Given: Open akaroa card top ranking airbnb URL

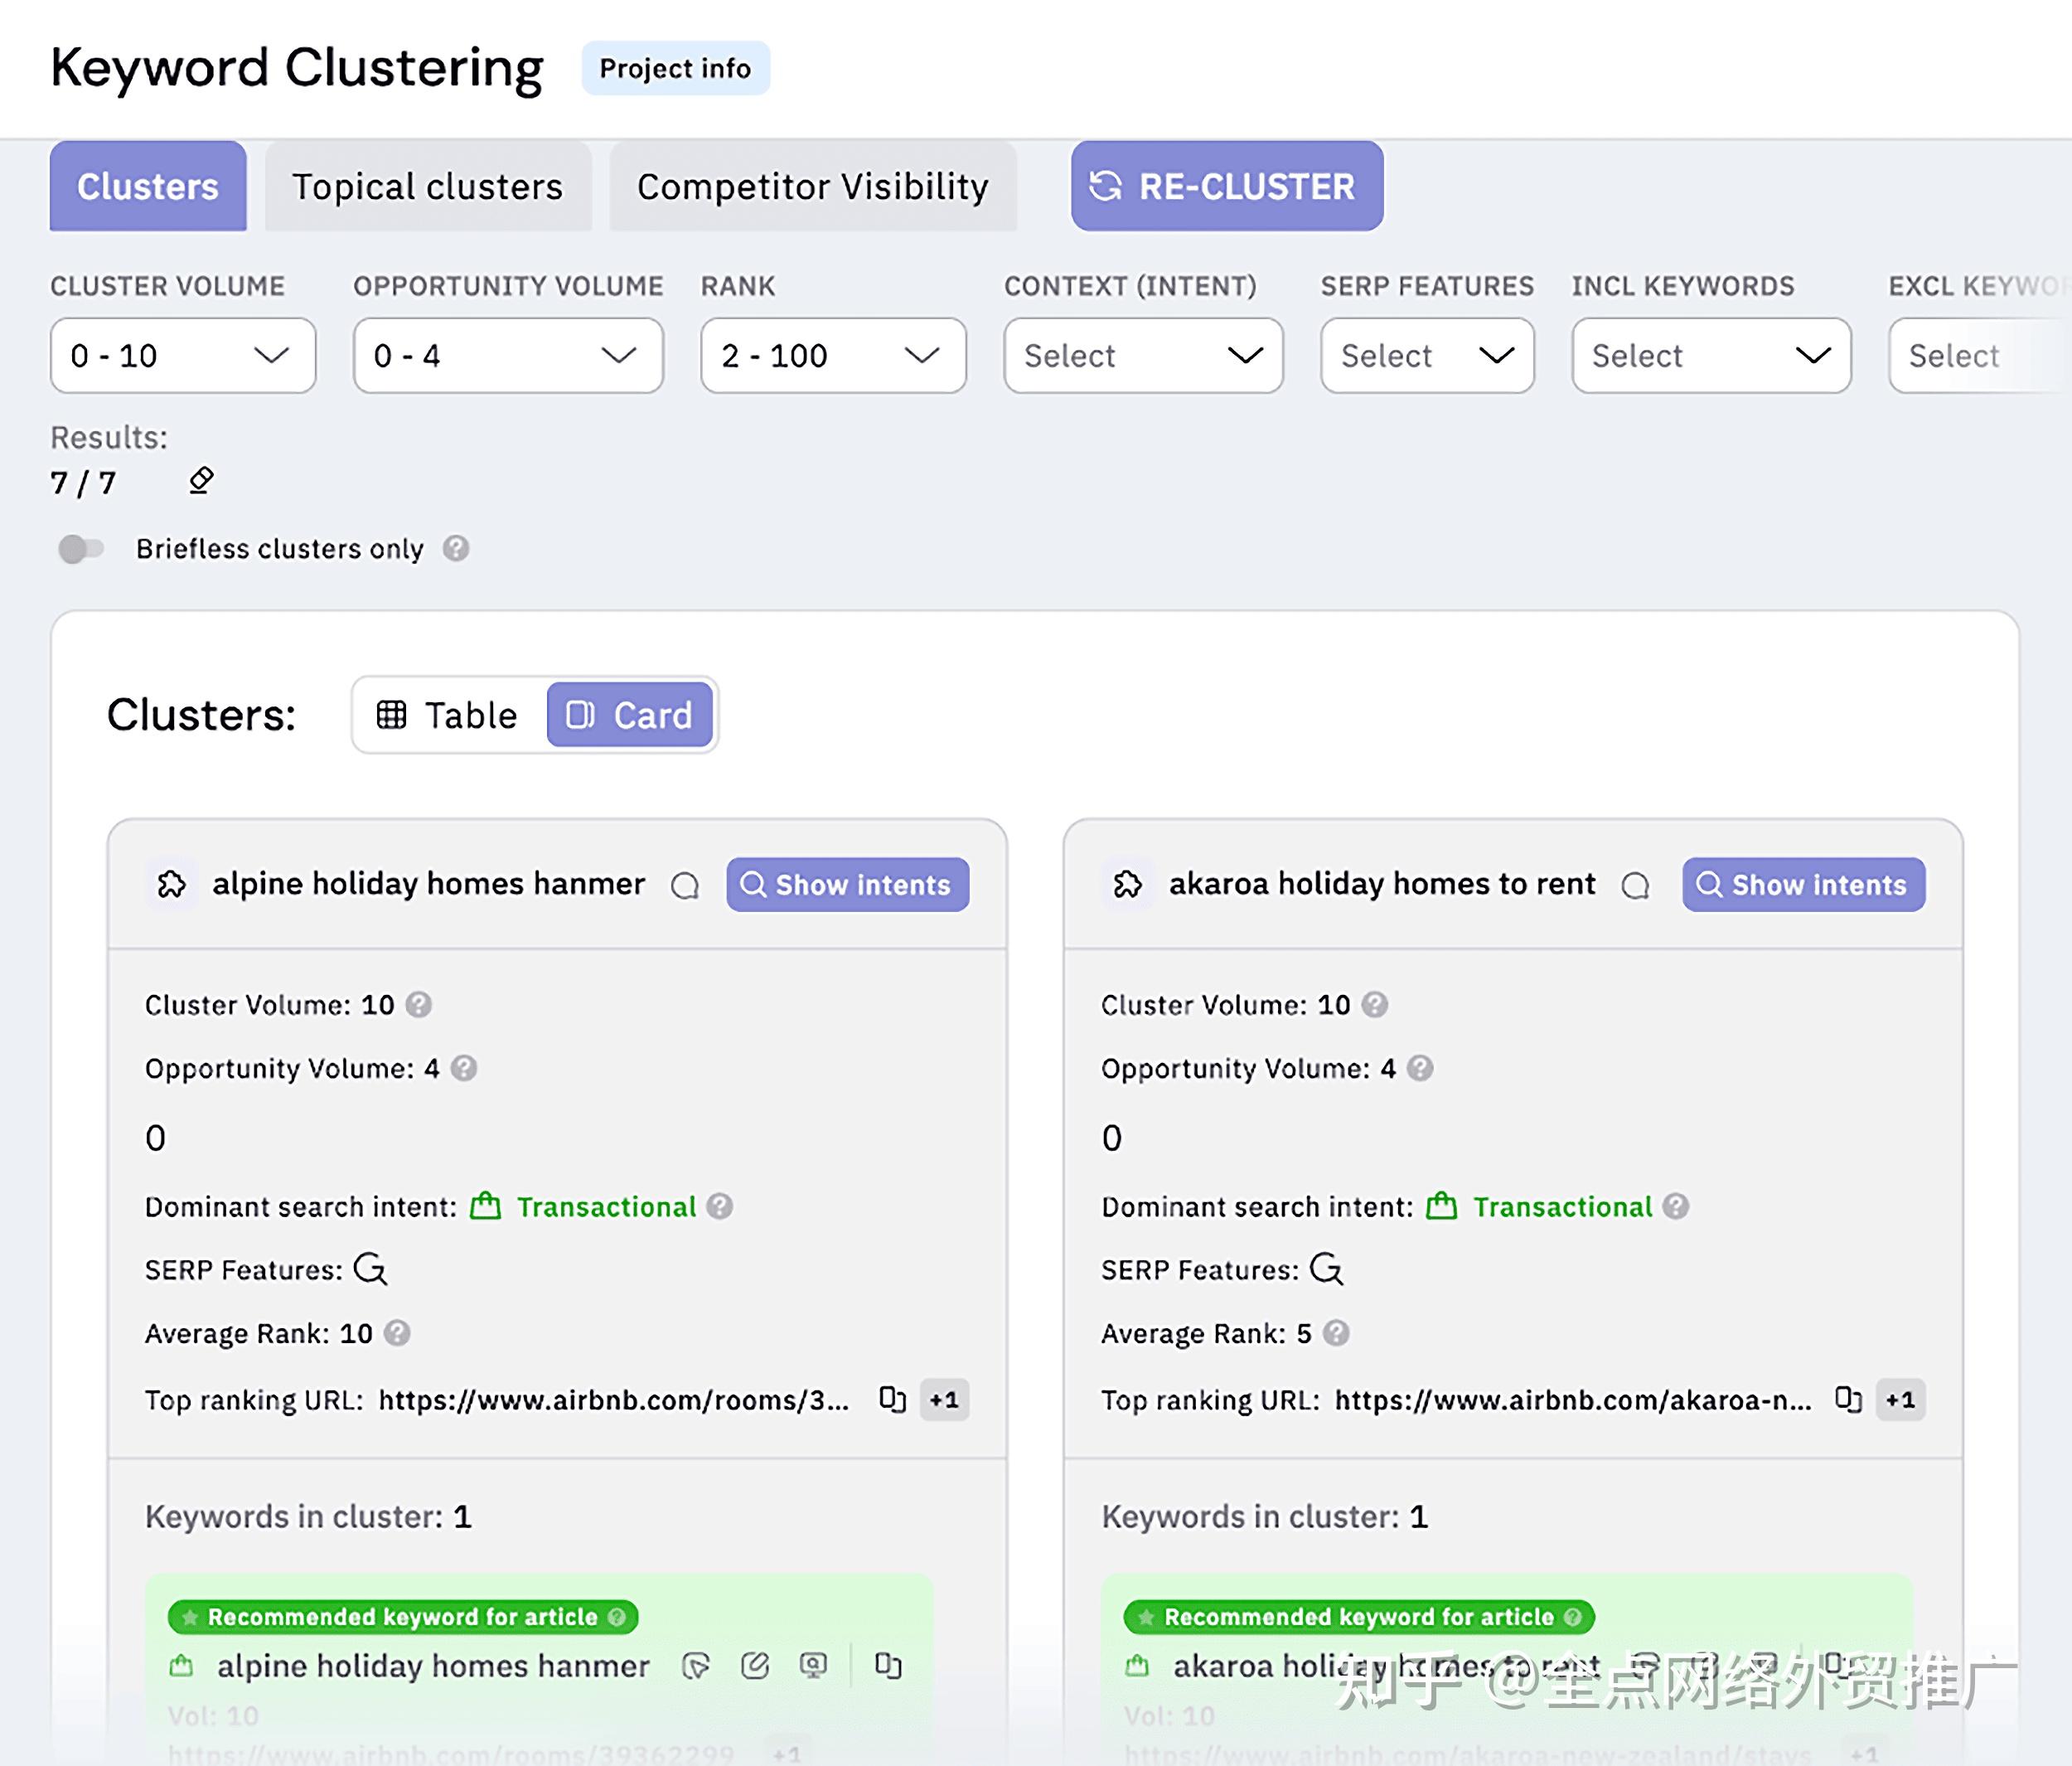Looking at the screenshot, I should 1573,1400.
